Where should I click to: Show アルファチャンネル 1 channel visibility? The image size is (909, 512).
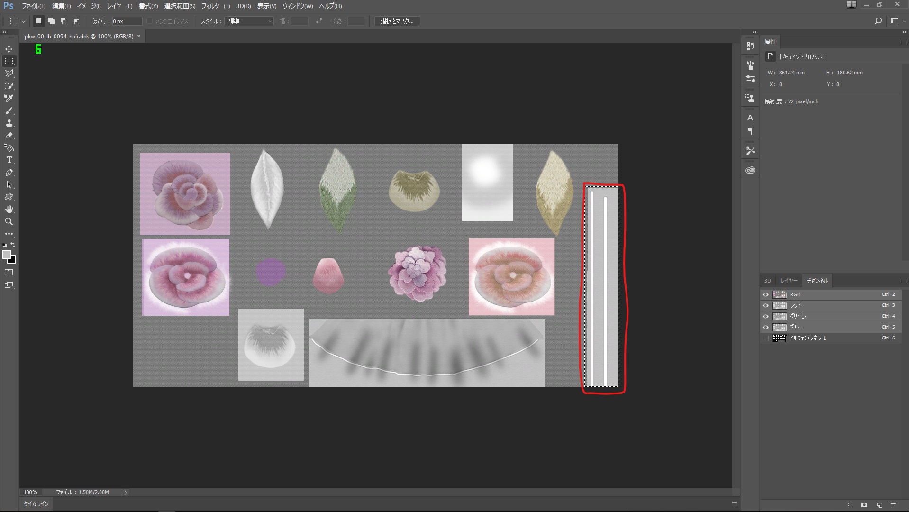[765, 338]
